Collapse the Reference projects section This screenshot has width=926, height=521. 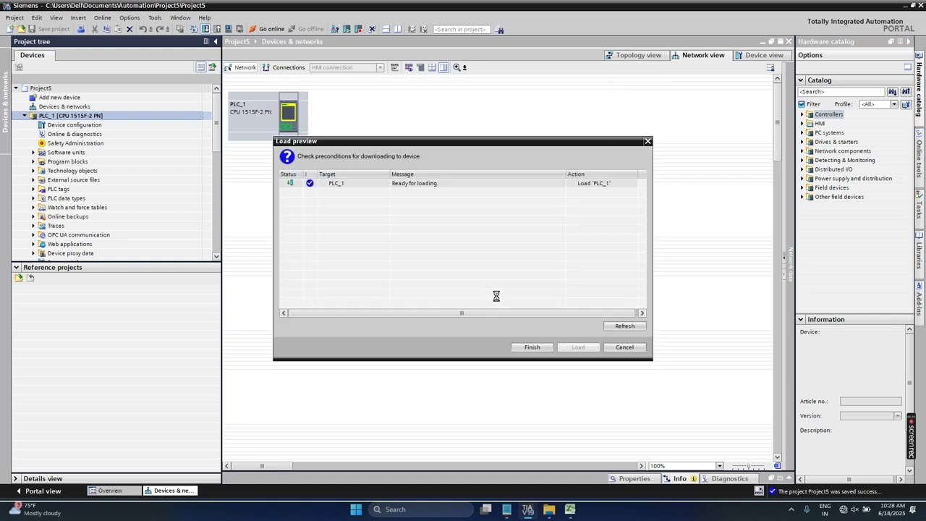pyautogui.click(x=16, y=268)
